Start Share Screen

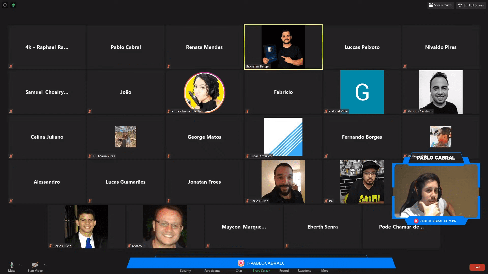coord(261,271)
